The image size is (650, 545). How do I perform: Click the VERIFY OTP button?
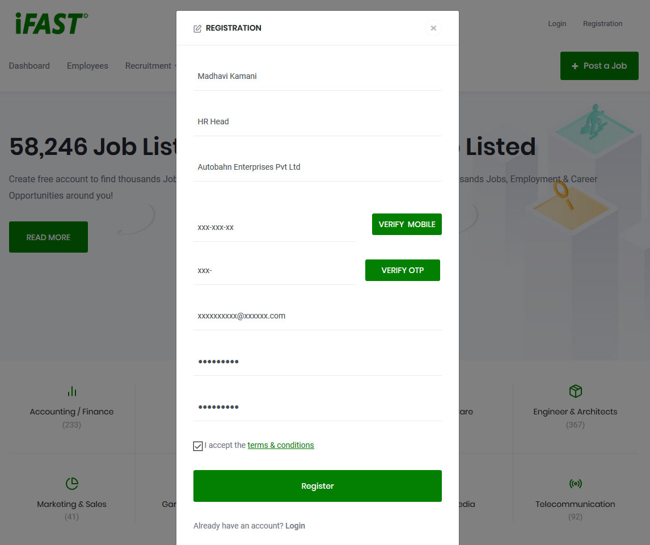pos(403,270)
